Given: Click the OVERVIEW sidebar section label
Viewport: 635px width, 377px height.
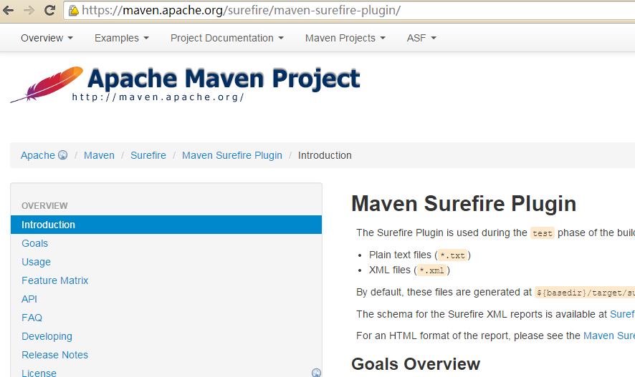Looking at the screenshot, I should tap(44, 206).
